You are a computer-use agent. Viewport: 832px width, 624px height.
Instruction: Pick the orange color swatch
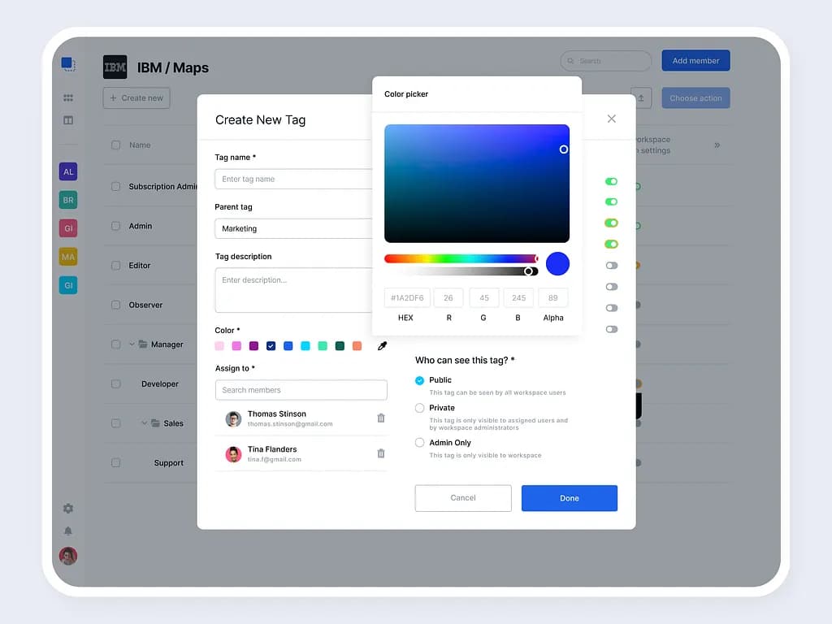[357, 345]
